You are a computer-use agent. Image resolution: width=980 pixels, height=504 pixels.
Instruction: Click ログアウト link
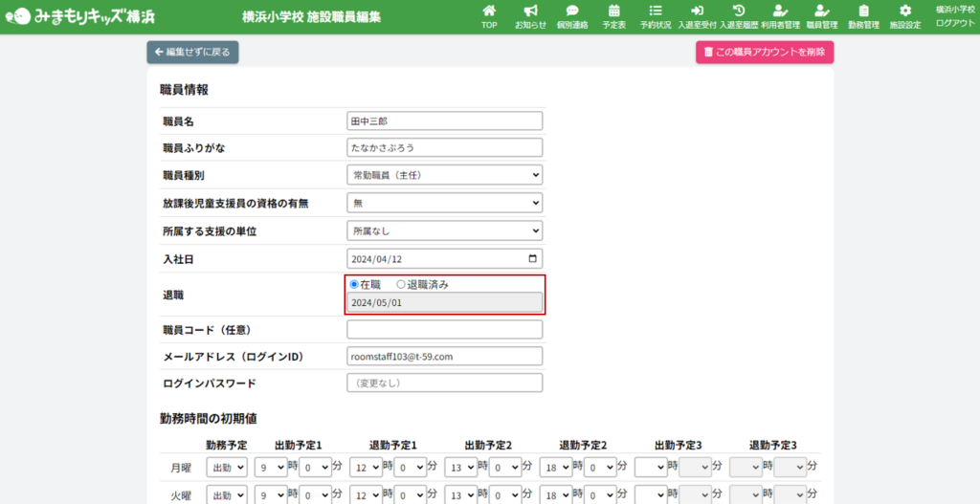pos(955,23)
